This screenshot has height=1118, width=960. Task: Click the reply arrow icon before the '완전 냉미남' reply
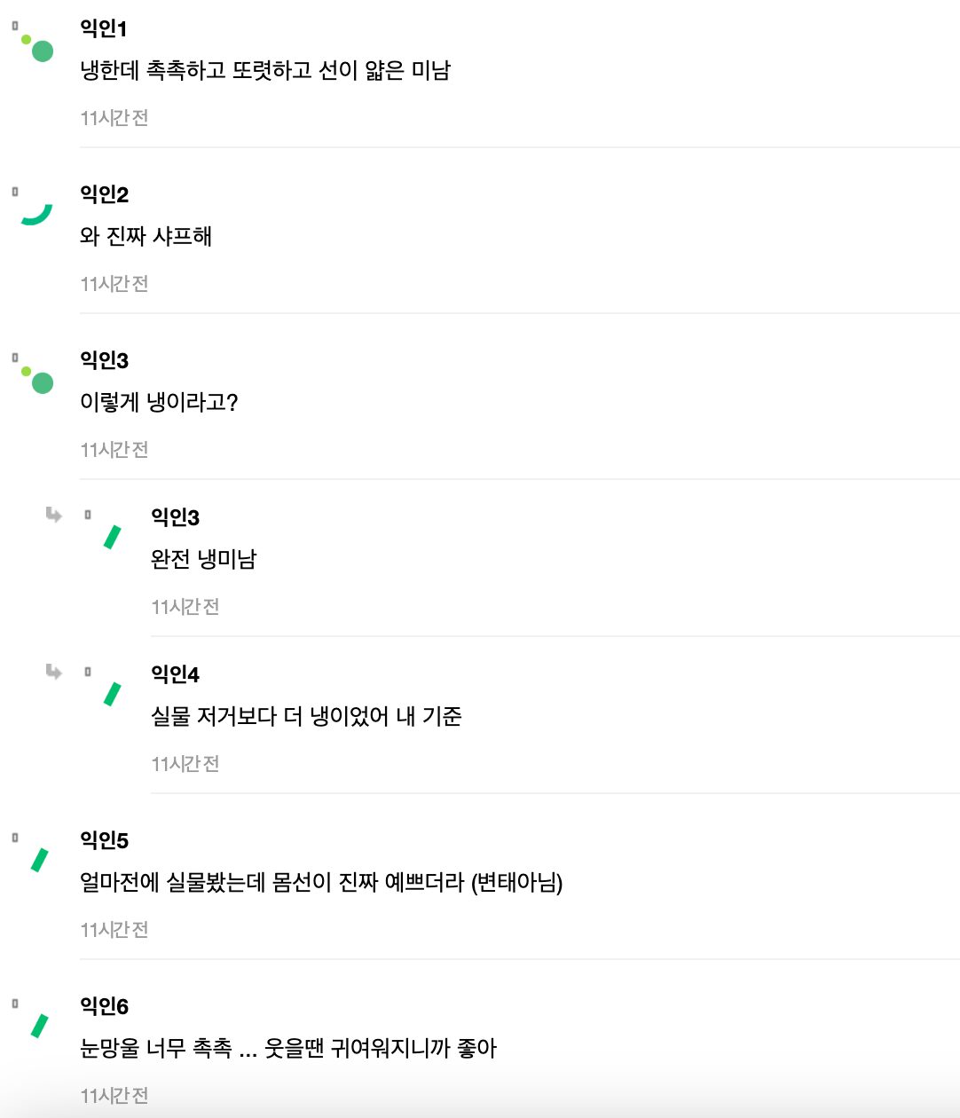(x=54, y=515)
